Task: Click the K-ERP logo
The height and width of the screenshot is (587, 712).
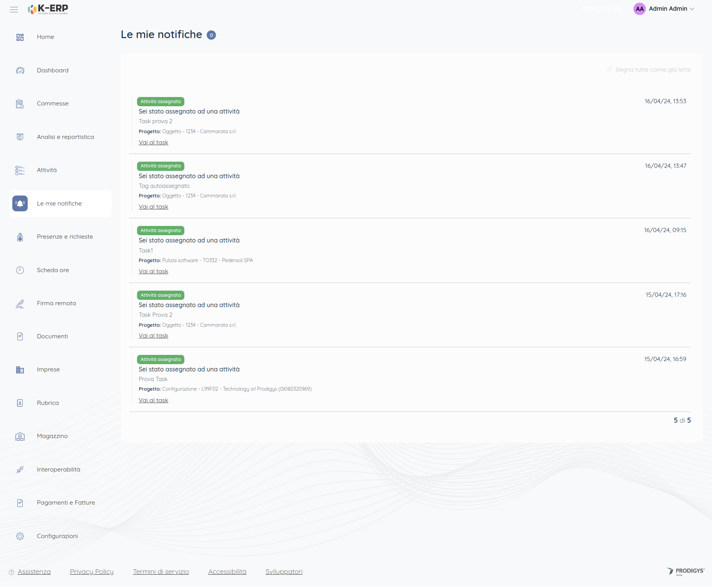Action: [48, 9]
